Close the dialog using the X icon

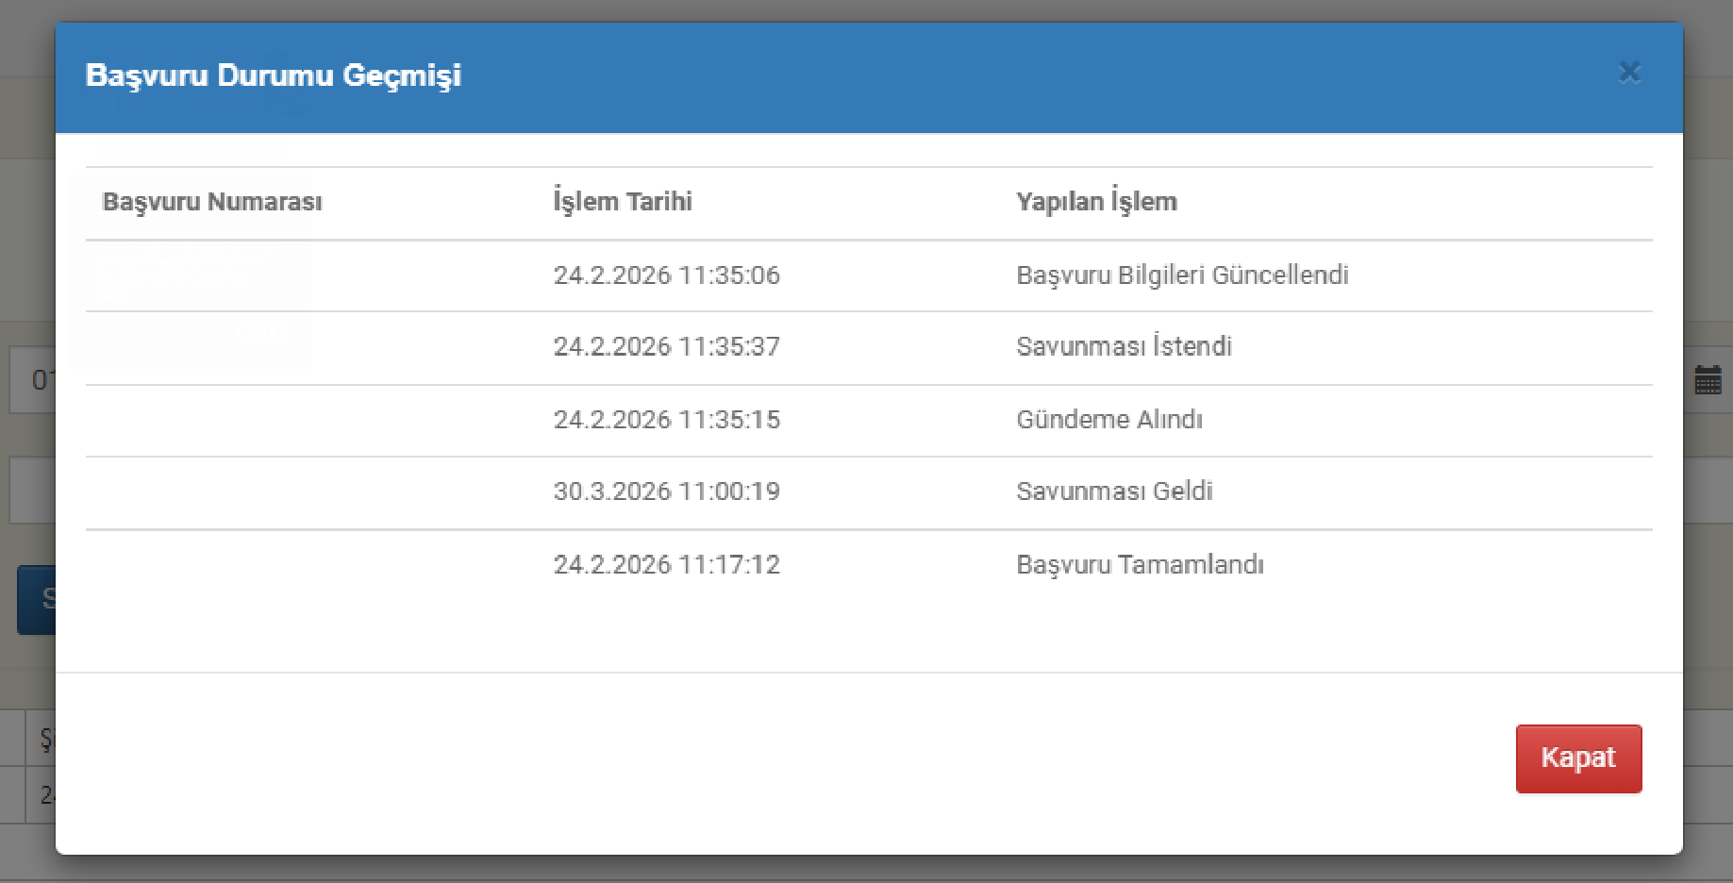(1629, 72)
